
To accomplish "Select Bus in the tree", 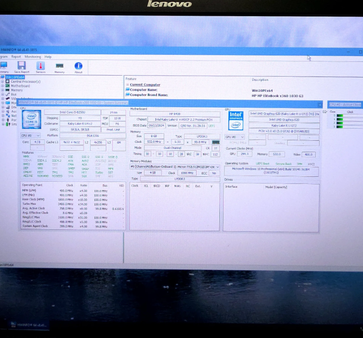I will click(14, 94).
